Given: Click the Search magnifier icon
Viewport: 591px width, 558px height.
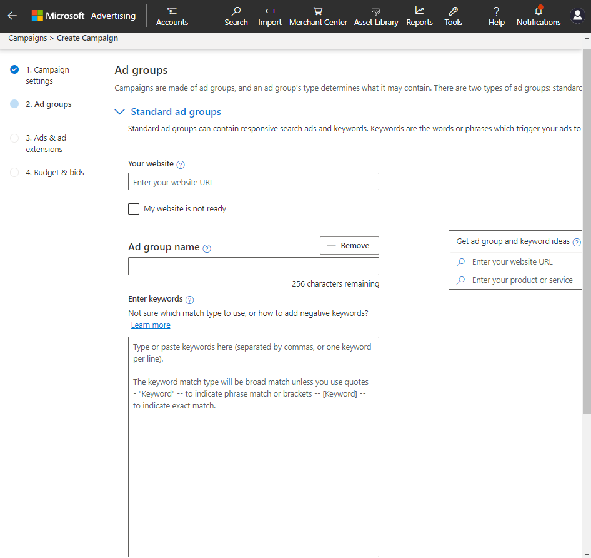Looking at the screenshot, I should click(236, 11).
